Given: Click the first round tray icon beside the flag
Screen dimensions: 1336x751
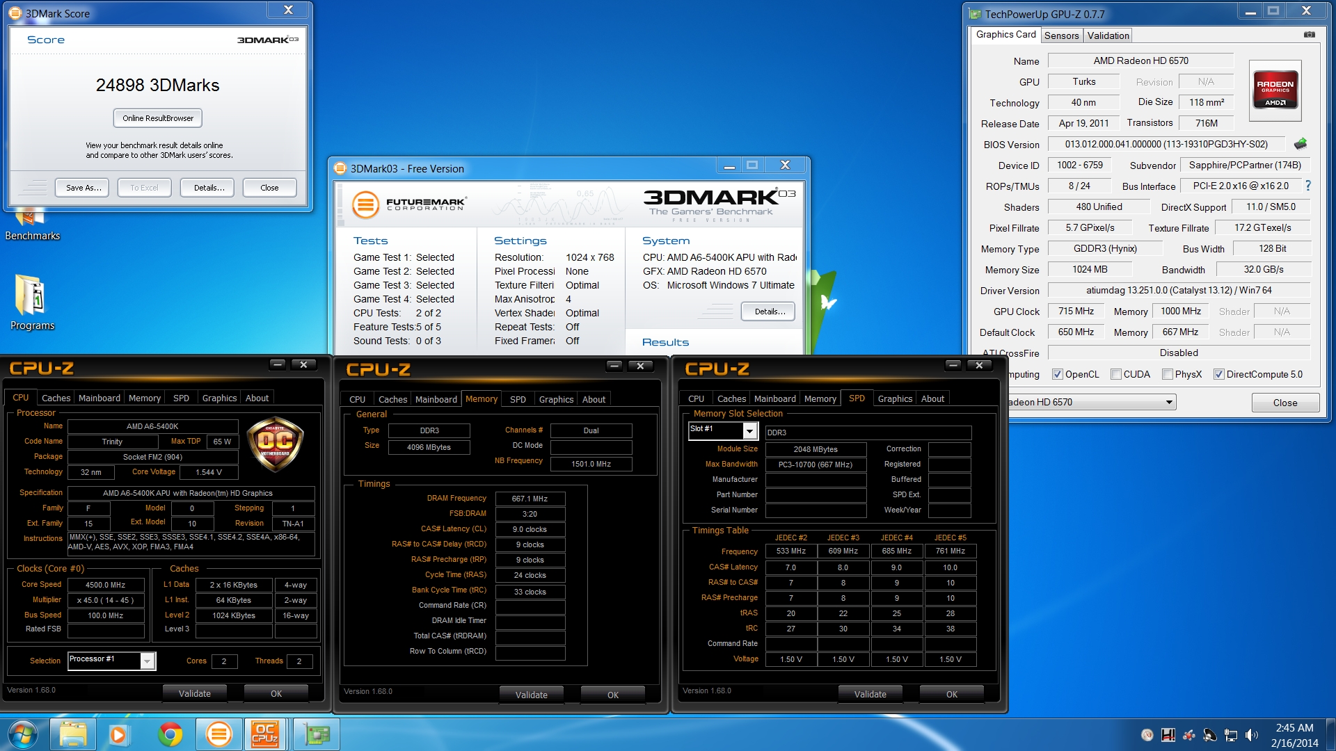Looking at the screenshot, I should coord(1147,735).
